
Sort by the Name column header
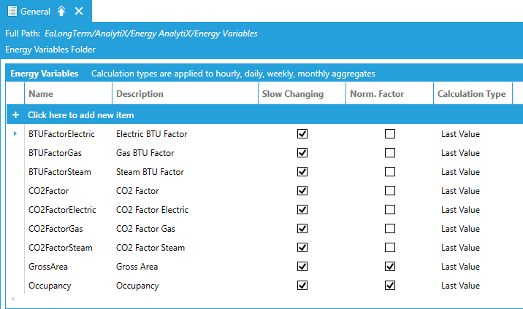(x=41, y=94)
